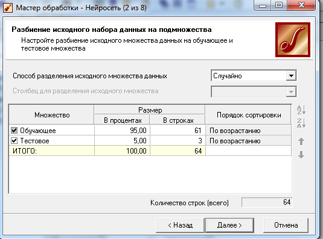Click the Количество строк (всего) field showing 64
This screenshot has width=323, height=239.
pyautogui.click(x=267, y=202)
